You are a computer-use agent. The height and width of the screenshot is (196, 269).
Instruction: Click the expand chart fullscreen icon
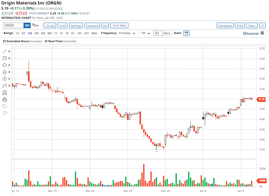click(262, 25)
